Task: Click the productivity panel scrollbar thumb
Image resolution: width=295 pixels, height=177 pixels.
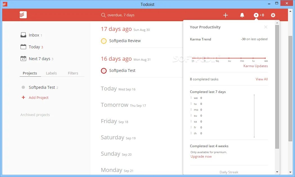Action: (277, 87)
